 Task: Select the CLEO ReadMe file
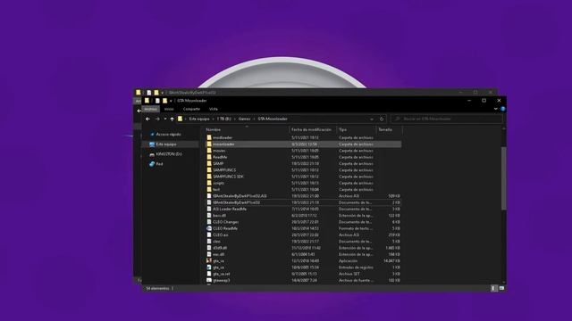pos(304,228)
